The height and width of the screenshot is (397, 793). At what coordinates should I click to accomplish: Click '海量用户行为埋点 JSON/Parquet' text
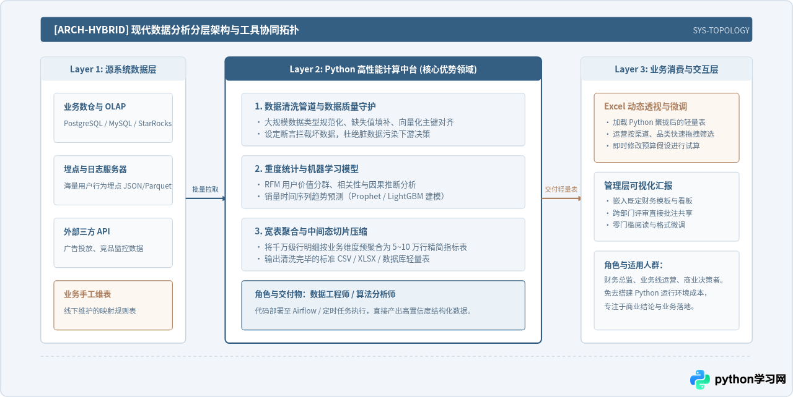(x=118, y=186)
